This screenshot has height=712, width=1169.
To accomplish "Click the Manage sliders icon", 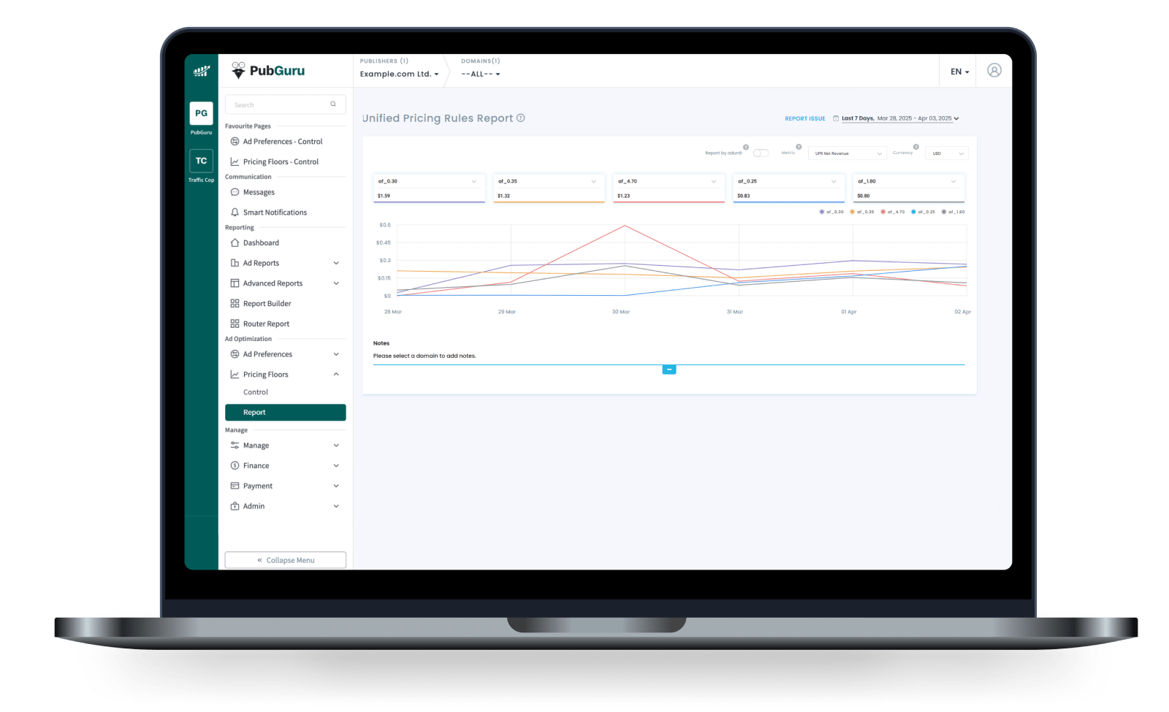I will coord(235,445).
